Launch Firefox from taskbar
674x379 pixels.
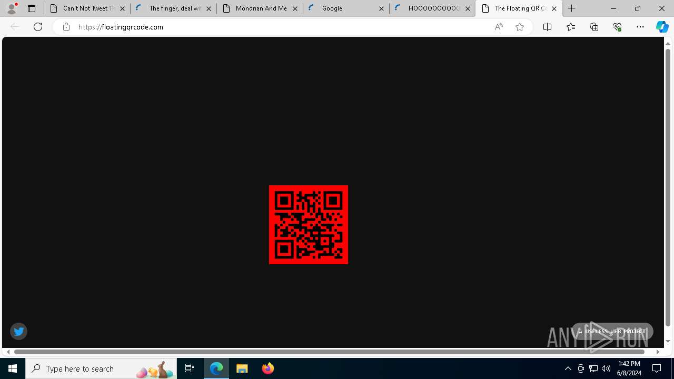point(267,368)
